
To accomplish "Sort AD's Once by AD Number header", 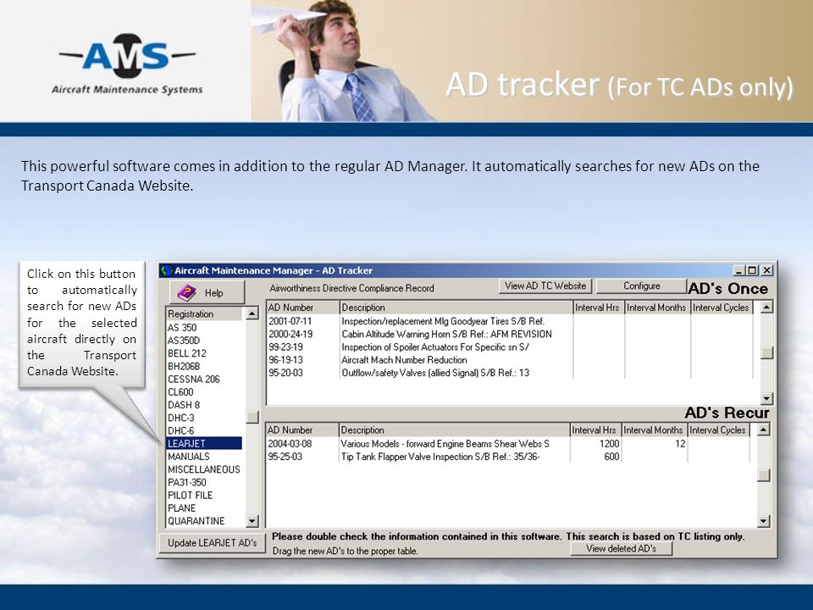I will [x=303, y=308].
